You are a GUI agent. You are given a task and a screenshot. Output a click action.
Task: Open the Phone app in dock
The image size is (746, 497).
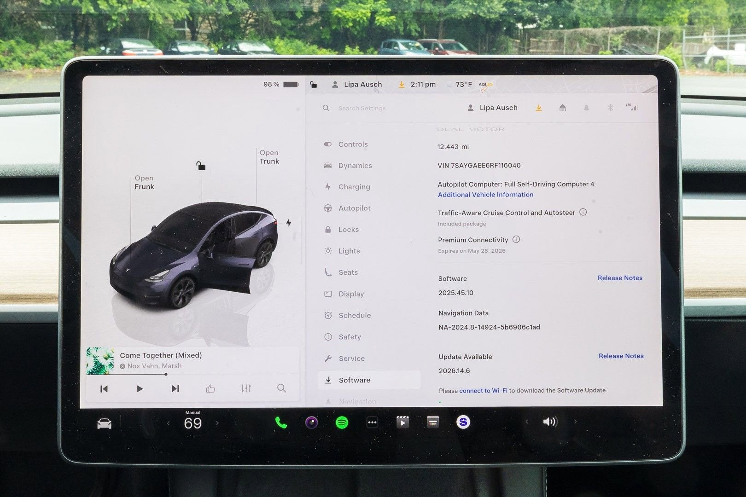pos(281,422)
